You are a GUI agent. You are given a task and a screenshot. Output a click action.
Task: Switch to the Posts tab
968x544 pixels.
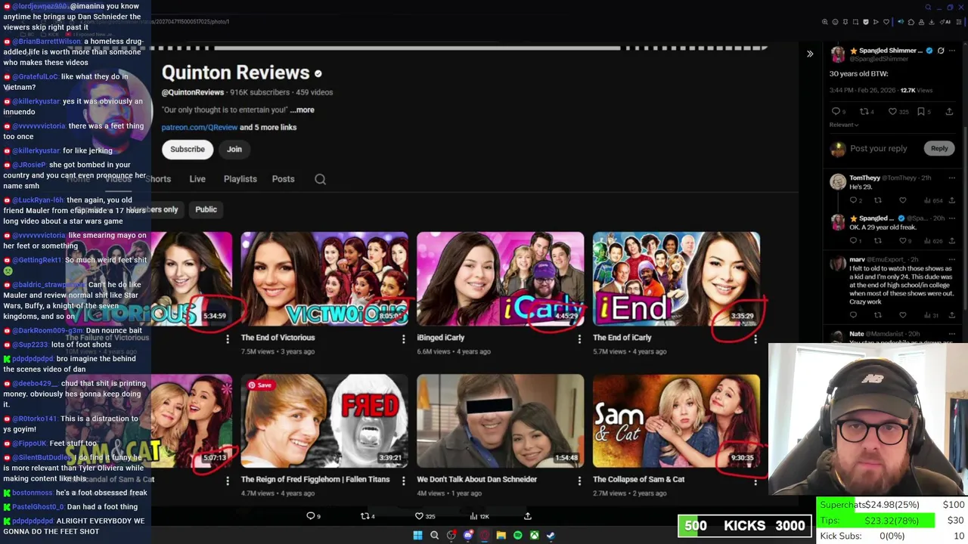tap(284, 179)
